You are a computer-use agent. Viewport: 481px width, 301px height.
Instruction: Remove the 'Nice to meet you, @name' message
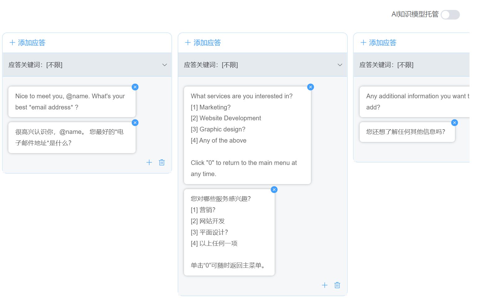click(135, 87)
